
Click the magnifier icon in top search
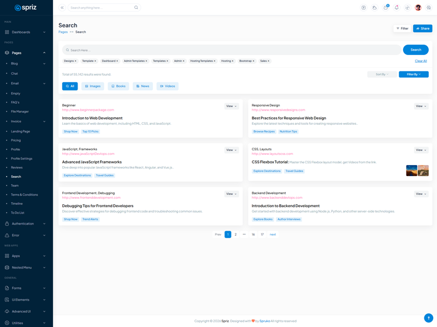pyautogui.click(x=136, y=8)
